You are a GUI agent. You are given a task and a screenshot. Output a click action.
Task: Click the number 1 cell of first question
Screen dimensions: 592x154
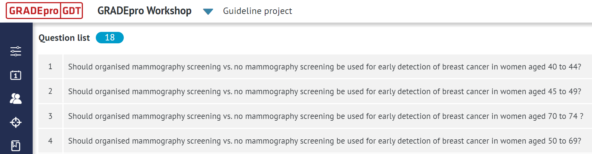(x=50, y=67)
